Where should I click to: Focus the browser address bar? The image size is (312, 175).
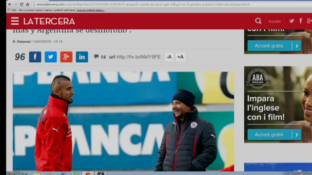coord(143,4)
